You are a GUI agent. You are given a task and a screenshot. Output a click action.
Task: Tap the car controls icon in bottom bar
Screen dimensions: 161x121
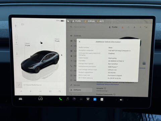point(20,99)
